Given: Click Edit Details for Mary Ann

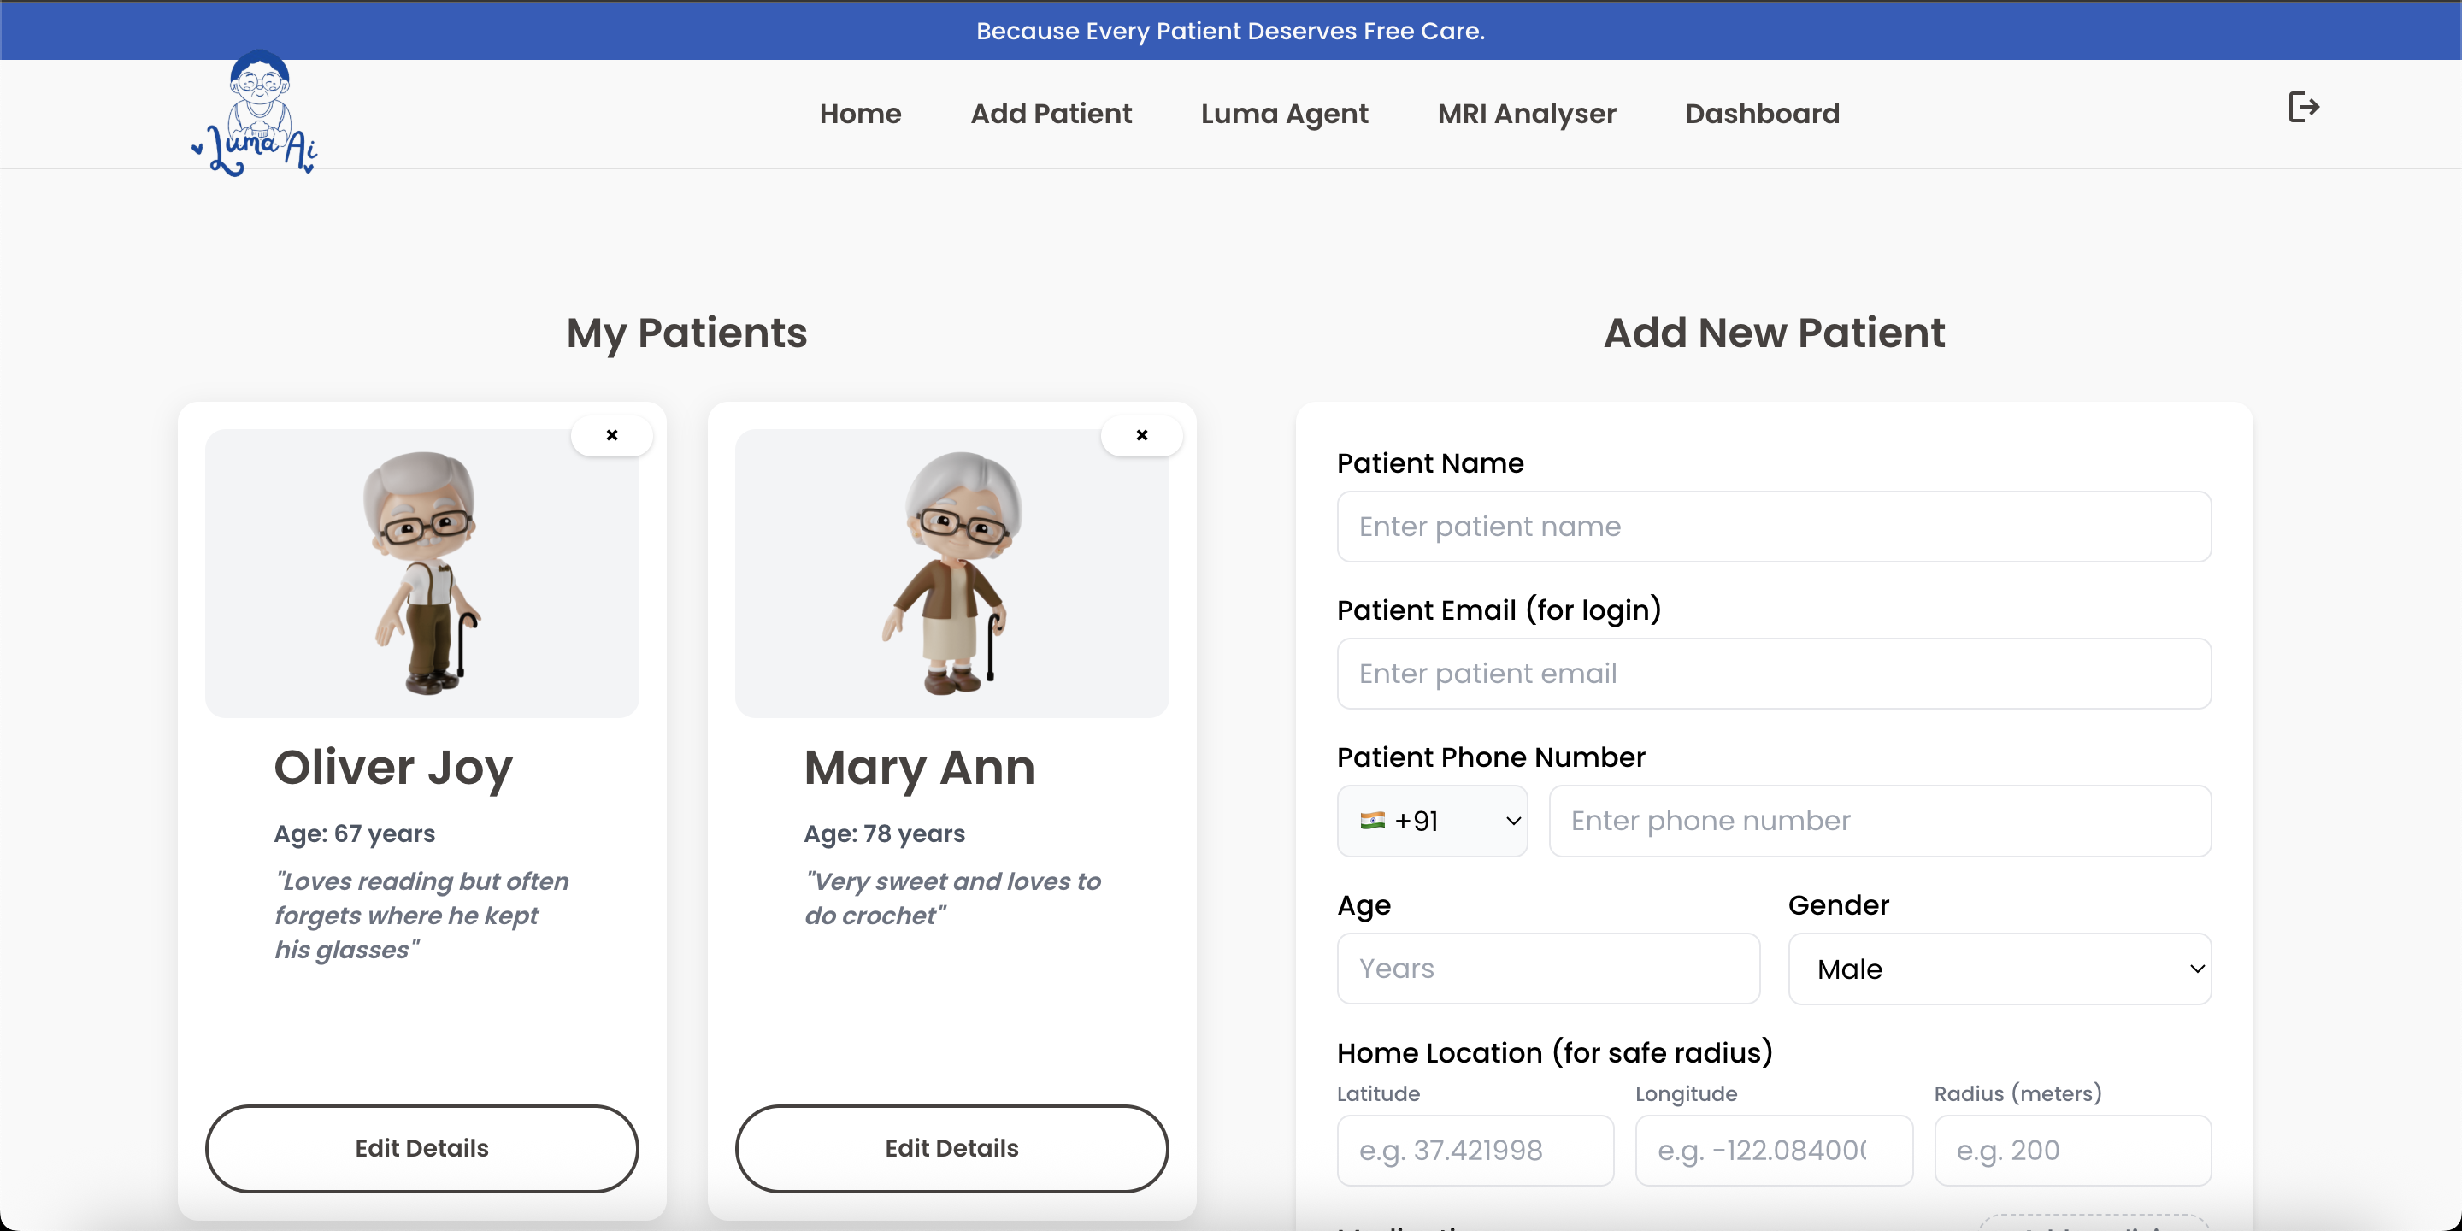Looking at the screenshot, I should point(951,1148).
